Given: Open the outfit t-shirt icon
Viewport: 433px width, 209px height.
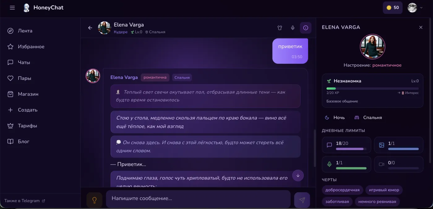Looking at the screenshot, I should pyautogui.click(x=280, y=28).
